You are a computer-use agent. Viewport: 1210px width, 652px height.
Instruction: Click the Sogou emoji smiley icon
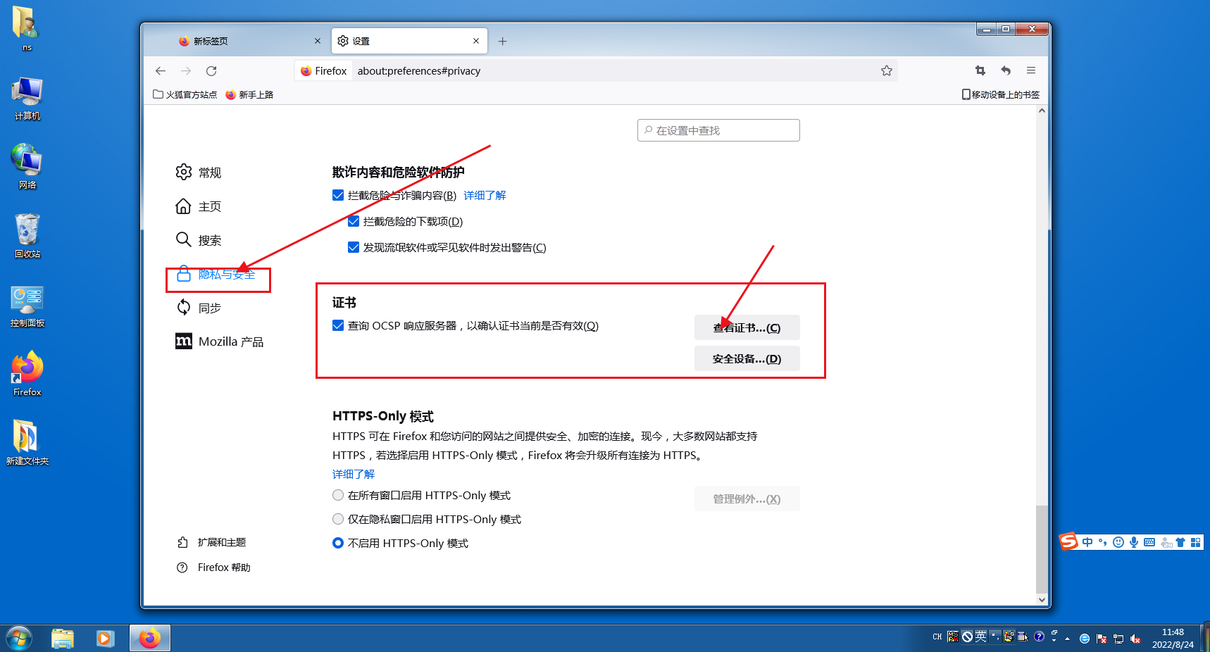coord(1118,542)
